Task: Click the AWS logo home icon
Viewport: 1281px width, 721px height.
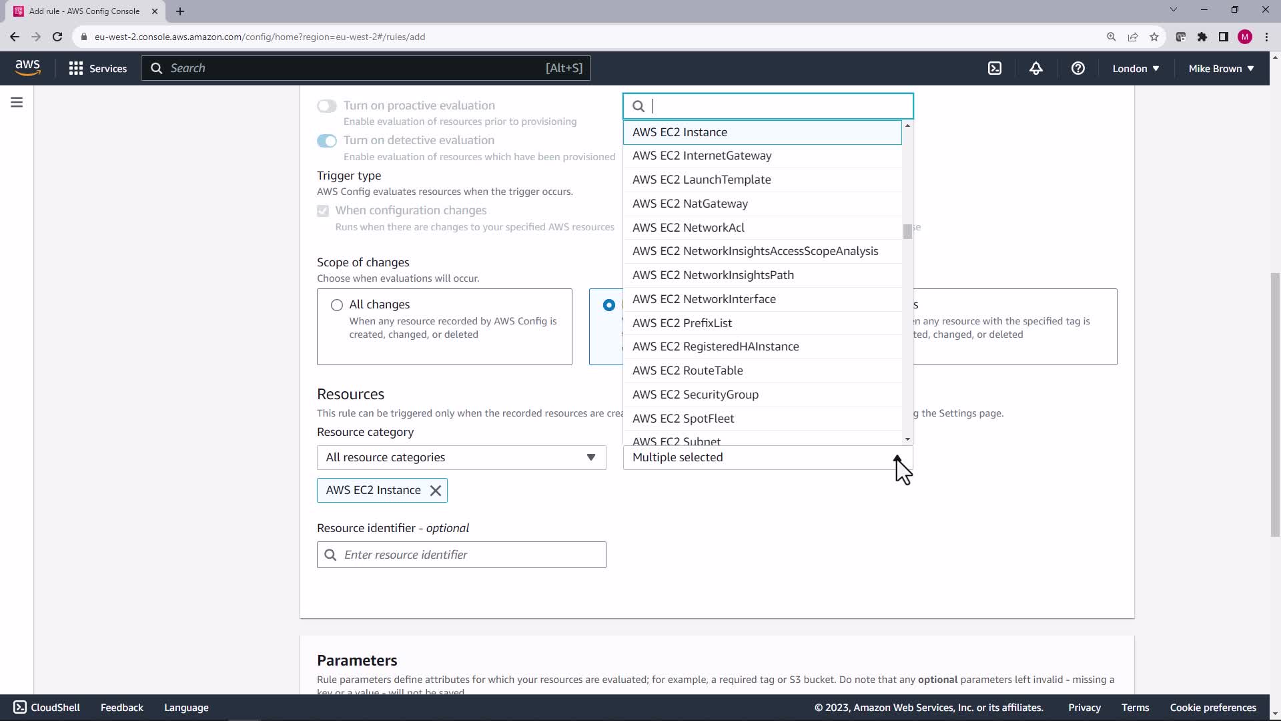Action: [27, 67]
